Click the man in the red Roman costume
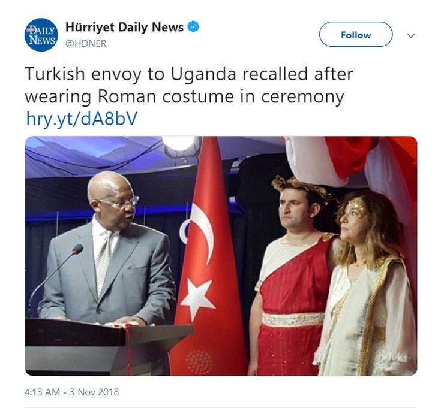Viewport: 441px width, 408px height. [293, 277]
